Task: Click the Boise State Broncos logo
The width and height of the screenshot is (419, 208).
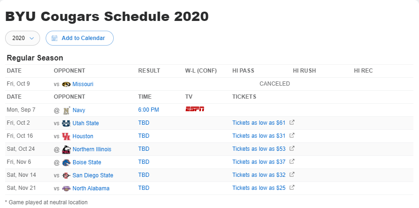Action: pyautogui.click(x=66, y=162)
